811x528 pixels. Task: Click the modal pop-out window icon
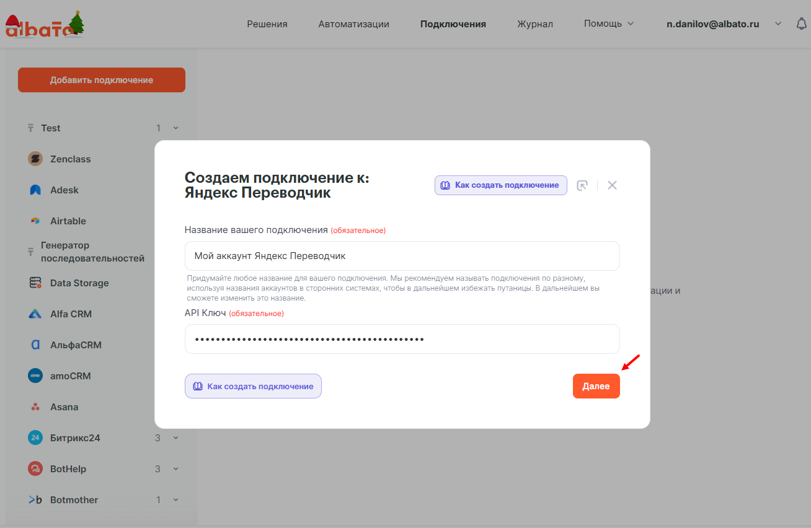pyautogui.click(x=582, y=185)
